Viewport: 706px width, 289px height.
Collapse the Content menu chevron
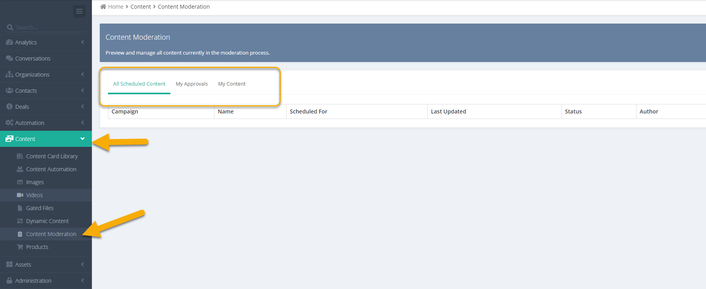[82, 139]
